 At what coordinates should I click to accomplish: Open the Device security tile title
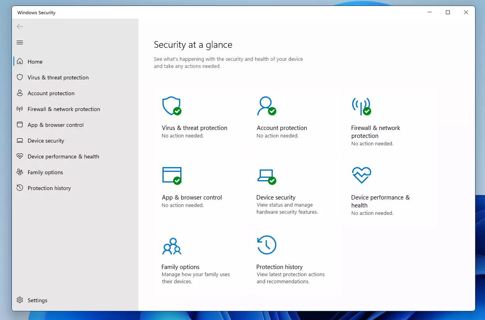[276, 198]
